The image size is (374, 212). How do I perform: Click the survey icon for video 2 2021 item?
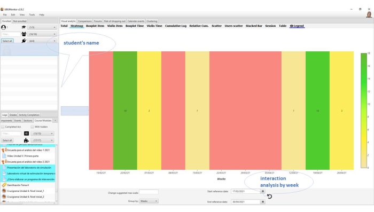pyautogui.click(x=4, y=162)
